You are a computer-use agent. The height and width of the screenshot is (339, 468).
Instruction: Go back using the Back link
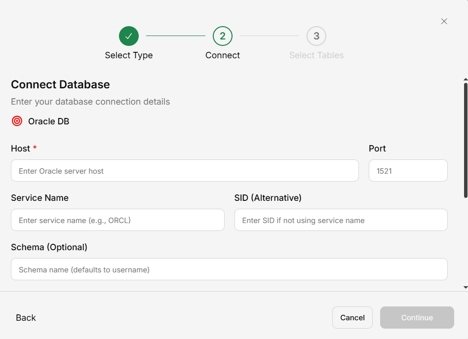[x=26, y=318]
